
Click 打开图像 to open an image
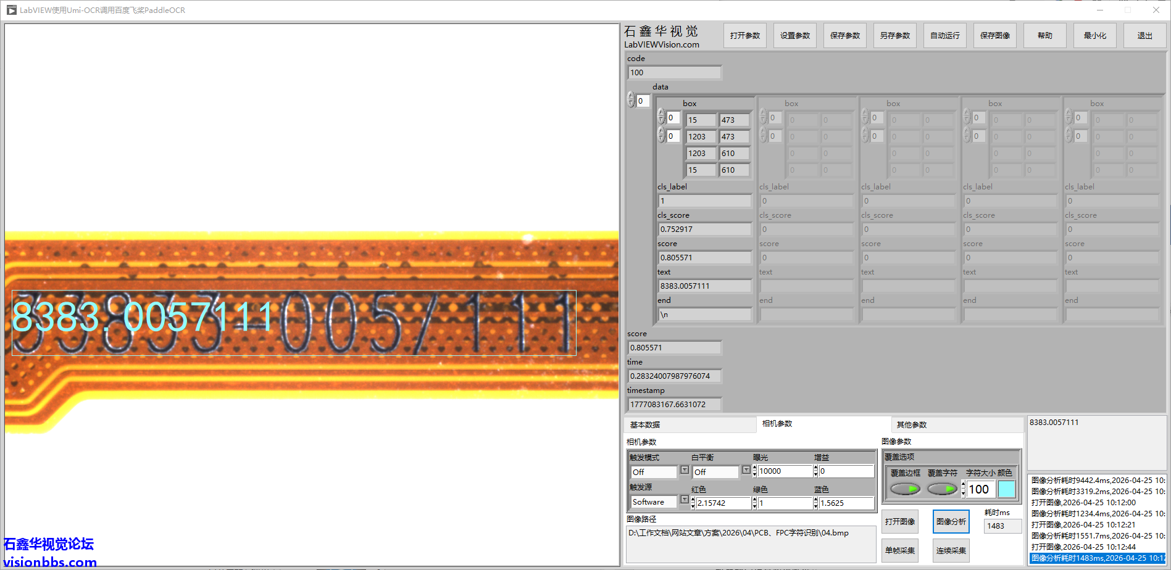[x=899, y=521]
